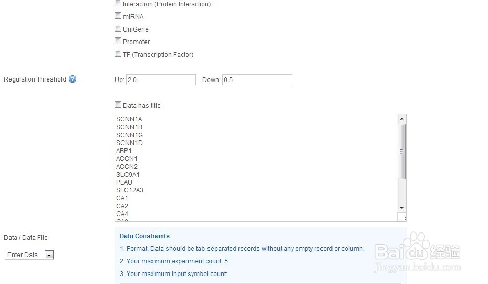Click the Up threshold input field
Viewport: 488px width, 284px height.
pos(161,80)
